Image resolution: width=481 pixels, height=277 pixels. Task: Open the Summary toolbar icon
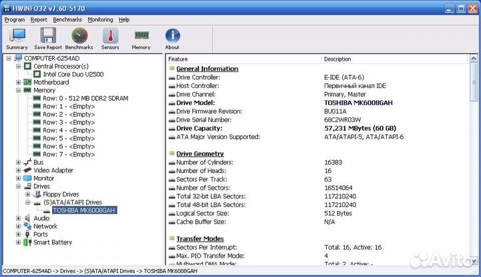point(17,38)
